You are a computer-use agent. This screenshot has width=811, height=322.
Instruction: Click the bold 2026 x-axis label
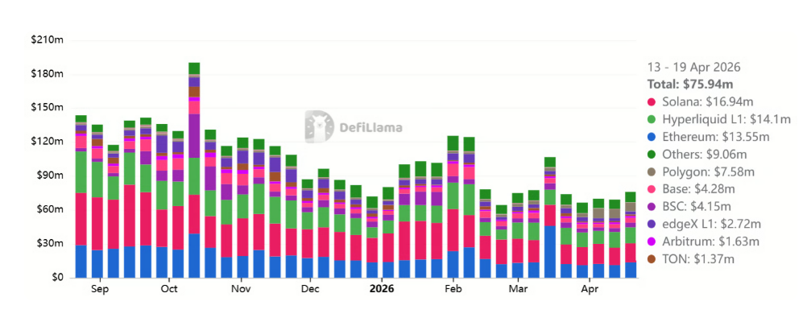tap(382, 289)
